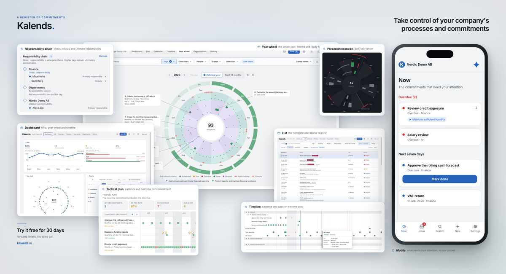The height and width of the screenshot is (274, 506).
Task: Open the Selection filter dropdown
Action: click(x=232, y=62)
